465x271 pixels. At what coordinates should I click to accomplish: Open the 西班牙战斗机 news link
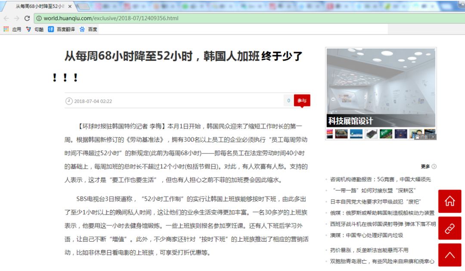[383, 224]
